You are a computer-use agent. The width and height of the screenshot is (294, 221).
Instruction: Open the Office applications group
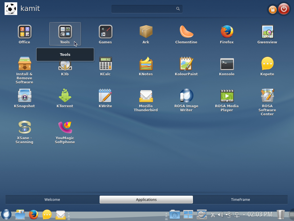pyautogui.click(x=25, y=34)
